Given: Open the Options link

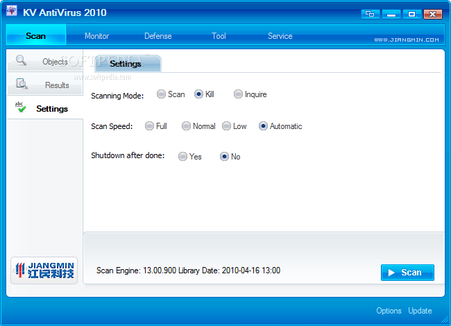Looking at the screenshot, I should coord(389,311).
